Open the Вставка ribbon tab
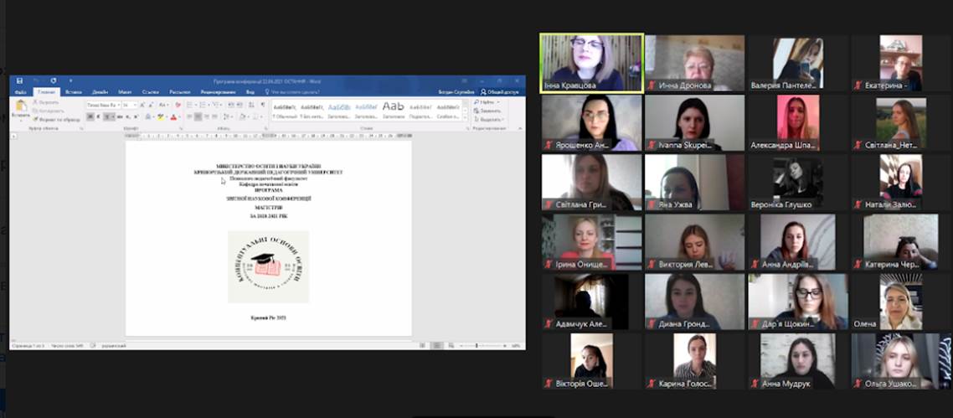This screenshot has height=418, width=953. [74, 91]
